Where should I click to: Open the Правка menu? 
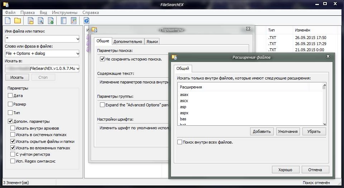(28, 13)
